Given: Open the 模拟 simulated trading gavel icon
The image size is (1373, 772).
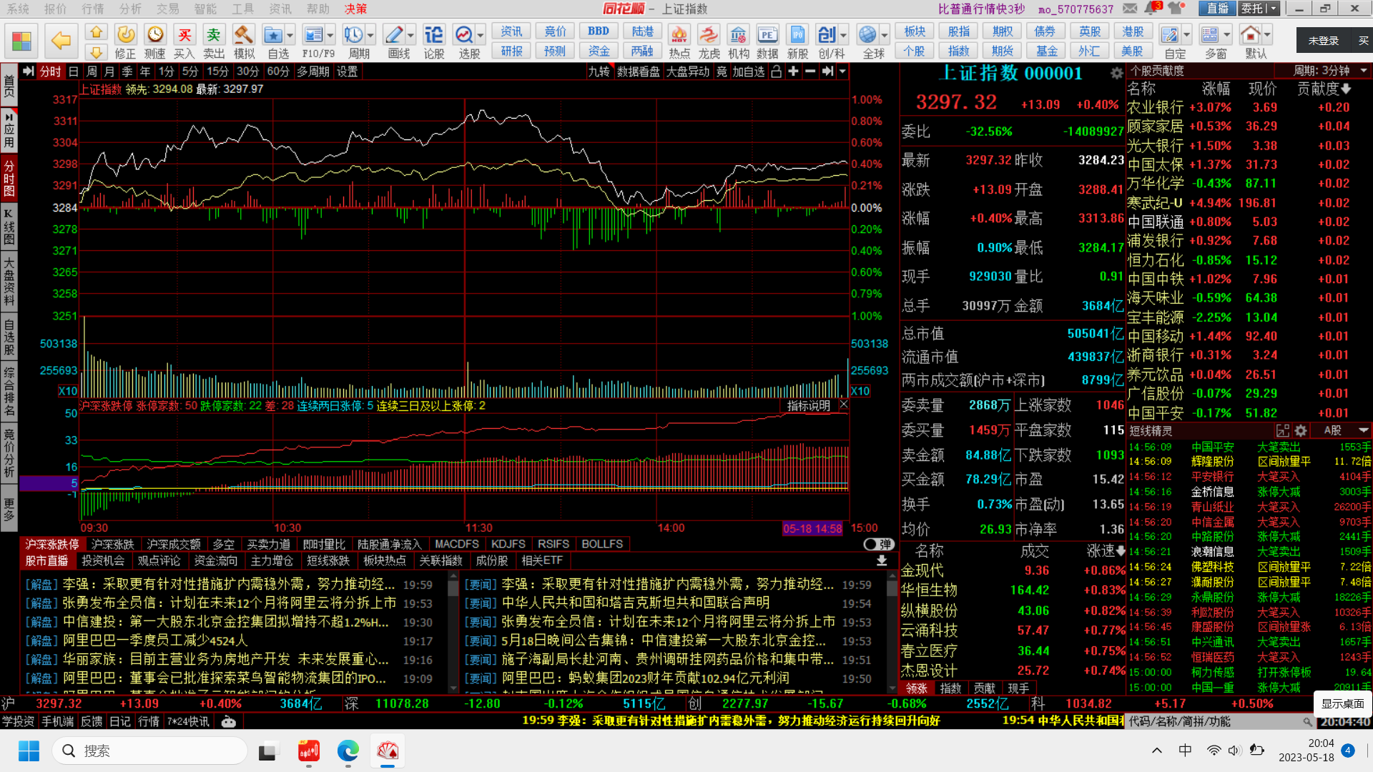Looking at the screenshot, I should (243, 41).
